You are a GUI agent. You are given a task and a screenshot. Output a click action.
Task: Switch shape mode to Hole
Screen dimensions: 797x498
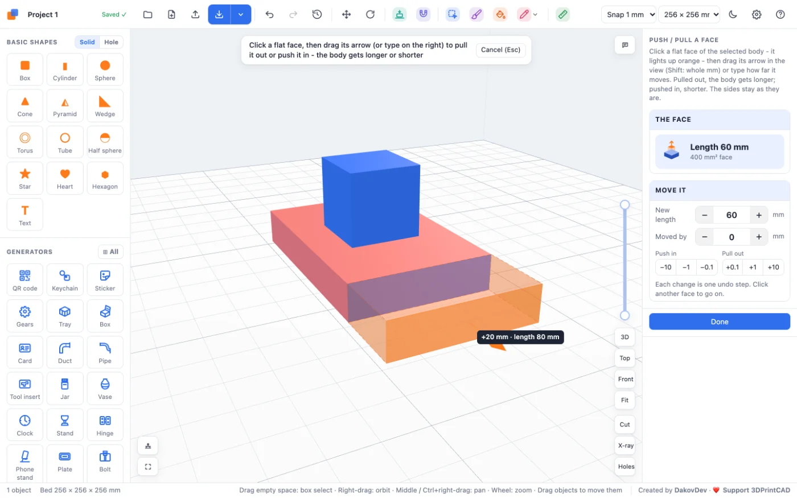[x=112, y=42]
